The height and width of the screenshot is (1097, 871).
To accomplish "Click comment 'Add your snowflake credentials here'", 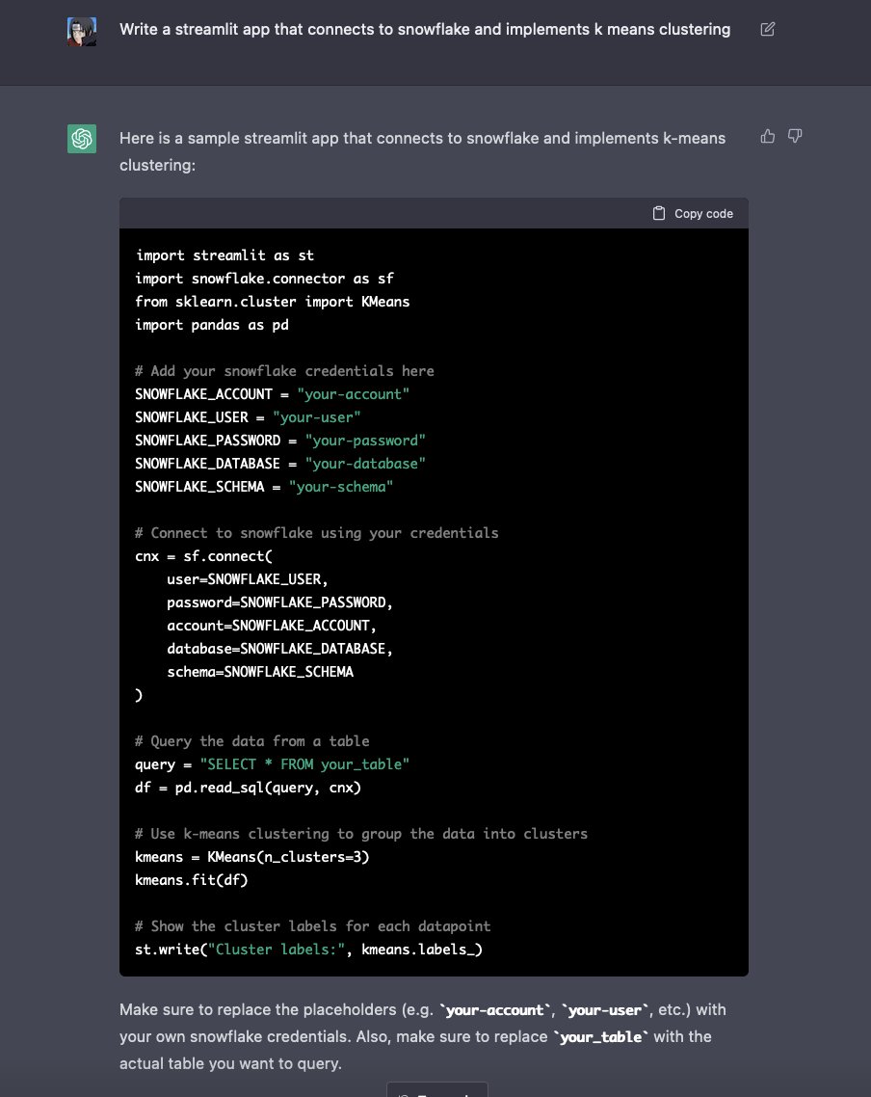I will tap(284, 371).
